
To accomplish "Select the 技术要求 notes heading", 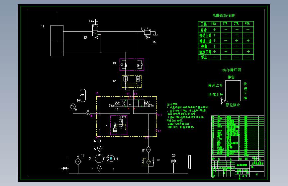I will click(x=172, y=104).
